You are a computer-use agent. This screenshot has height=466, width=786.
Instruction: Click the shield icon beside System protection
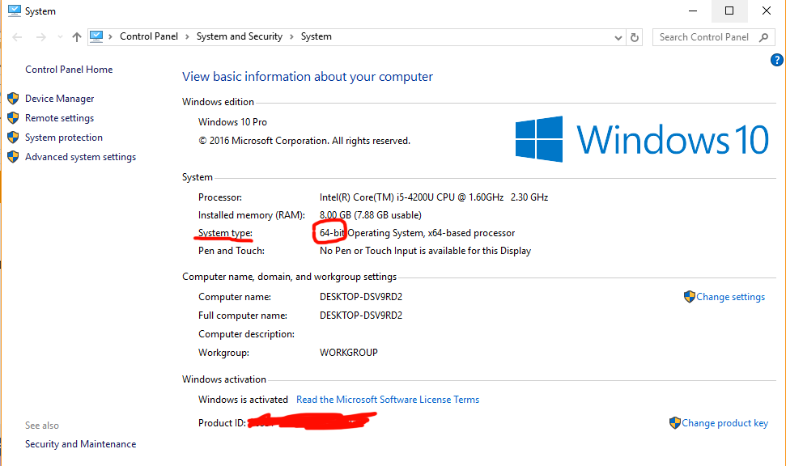tap(13, 138)
